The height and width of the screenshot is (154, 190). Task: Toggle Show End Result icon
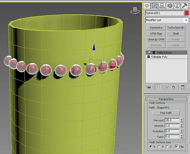click(x=158, y=87)
